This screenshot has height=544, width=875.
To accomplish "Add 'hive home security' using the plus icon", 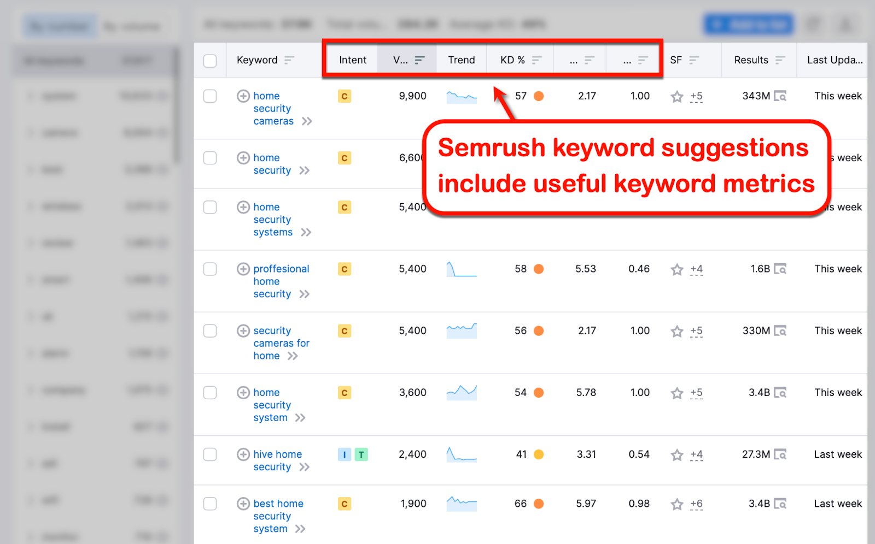I will pyautogui.click(x=243, y=454).
